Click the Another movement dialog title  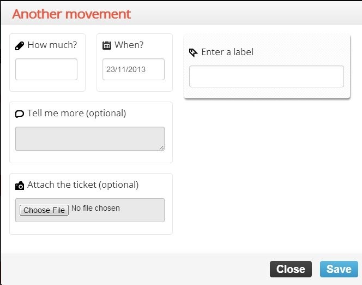pyautogui.click(x=71, y=14)
